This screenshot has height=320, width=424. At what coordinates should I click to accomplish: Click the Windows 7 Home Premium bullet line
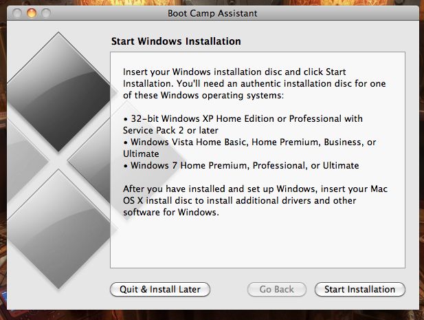[241, 165]
